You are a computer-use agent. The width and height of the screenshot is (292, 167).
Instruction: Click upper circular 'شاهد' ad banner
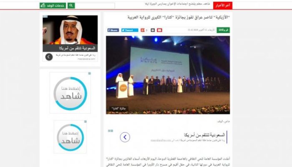pyautogui.click(x=70, y=93)
